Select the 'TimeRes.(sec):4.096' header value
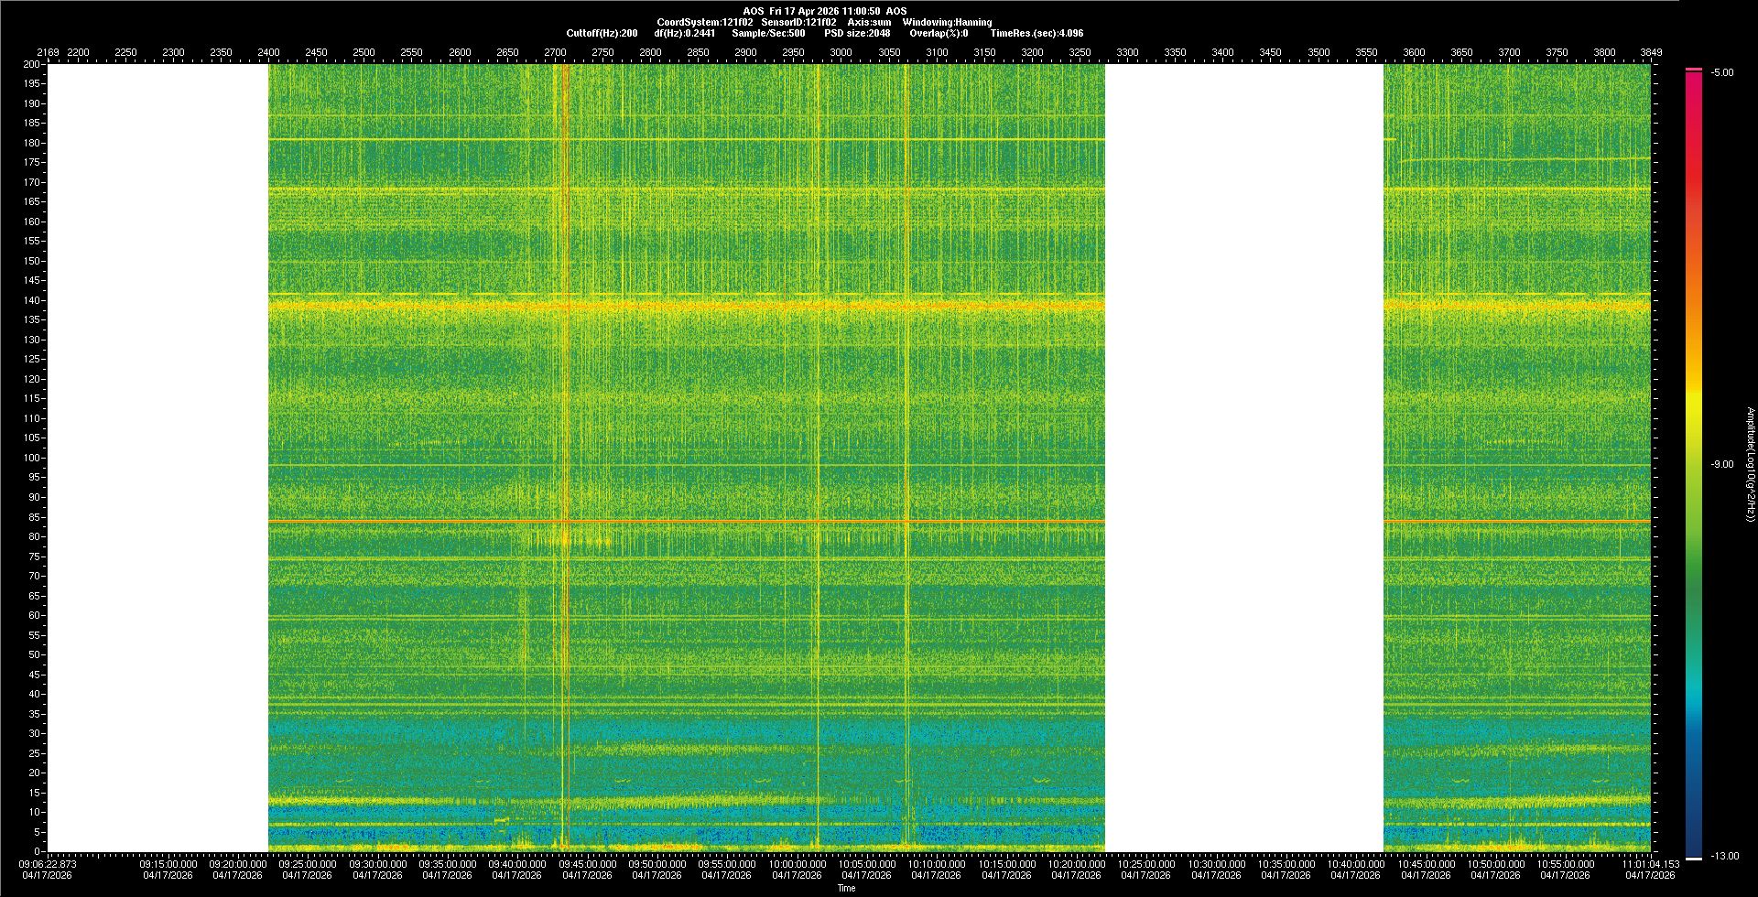The height and width of the screenshot is (897, 1758). point(1036,33)
